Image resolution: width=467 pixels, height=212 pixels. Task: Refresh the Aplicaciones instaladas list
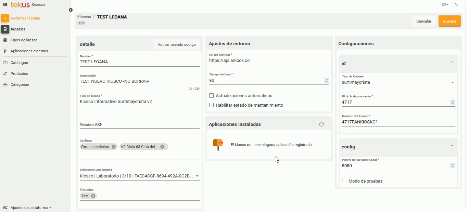pos(321,124)
